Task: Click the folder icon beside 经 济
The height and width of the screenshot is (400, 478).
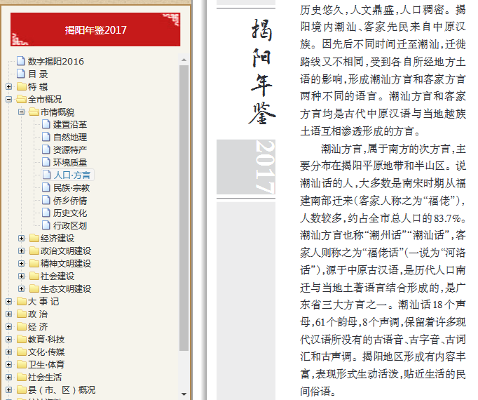Action: click(x=21, y=326)
